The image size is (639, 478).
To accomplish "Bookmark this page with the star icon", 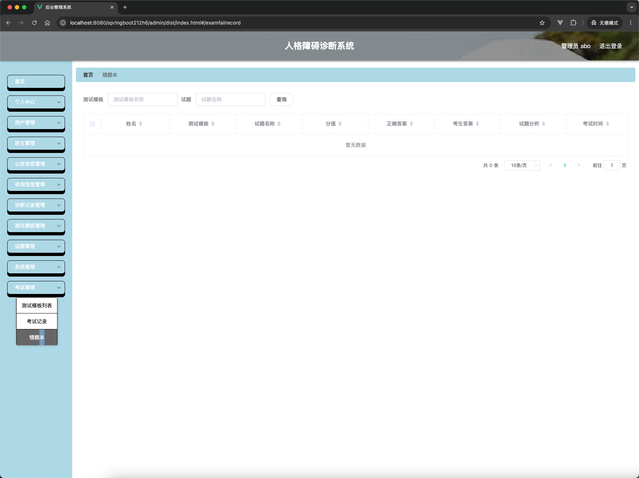I will point(542,23).
